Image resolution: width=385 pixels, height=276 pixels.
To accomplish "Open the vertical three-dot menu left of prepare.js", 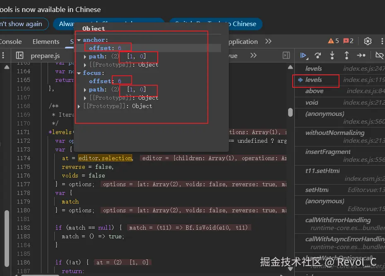I will tap(3, 55).
